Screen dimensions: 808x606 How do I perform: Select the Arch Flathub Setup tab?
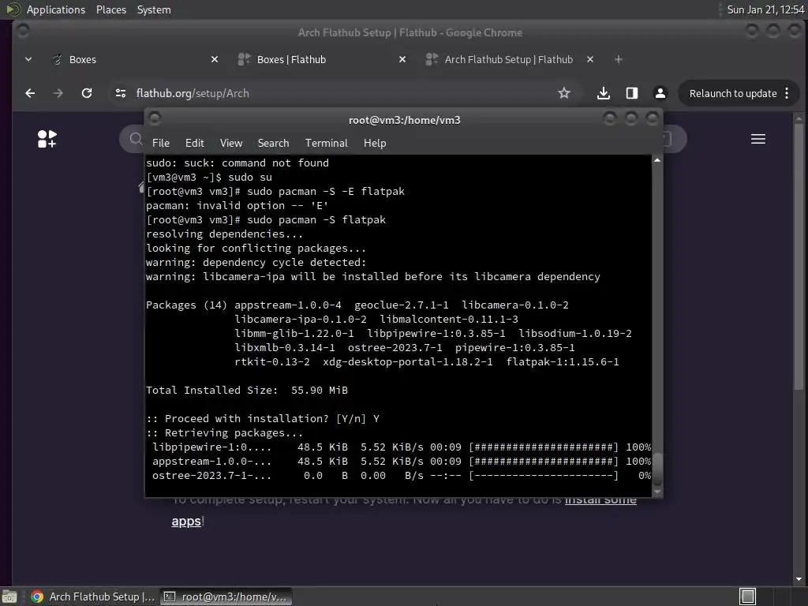point(511,60)
